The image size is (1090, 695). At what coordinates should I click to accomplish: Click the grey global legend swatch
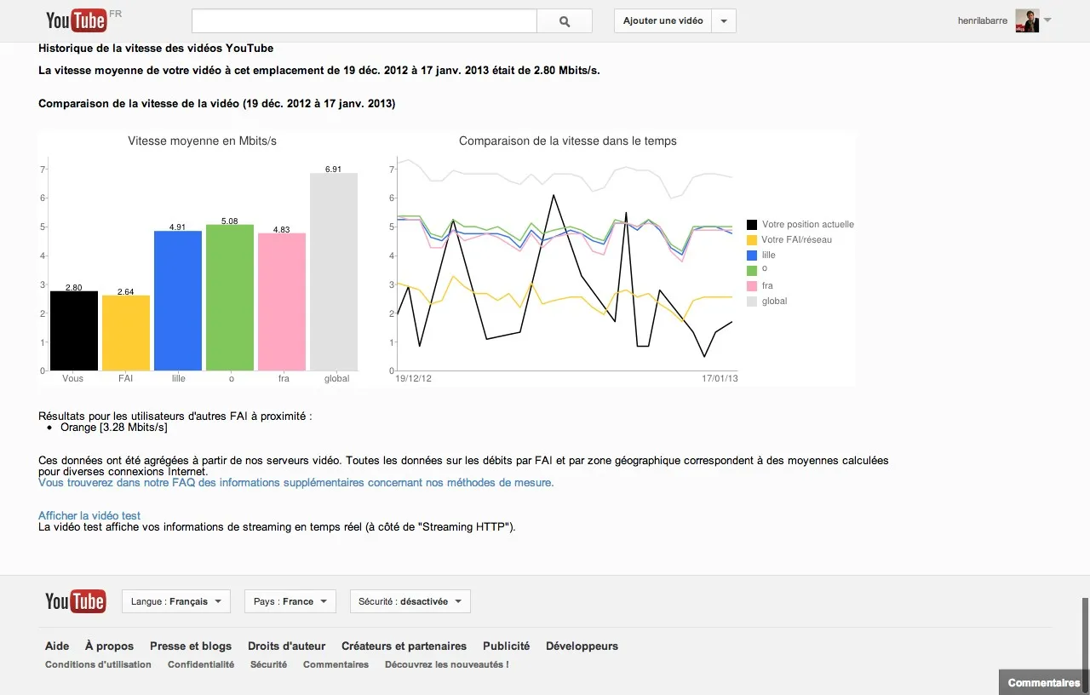click(752, 302)
